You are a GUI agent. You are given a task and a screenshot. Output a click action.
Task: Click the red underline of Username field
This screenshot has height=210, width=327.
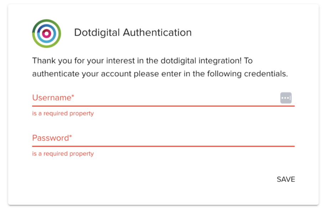(163, 106)
